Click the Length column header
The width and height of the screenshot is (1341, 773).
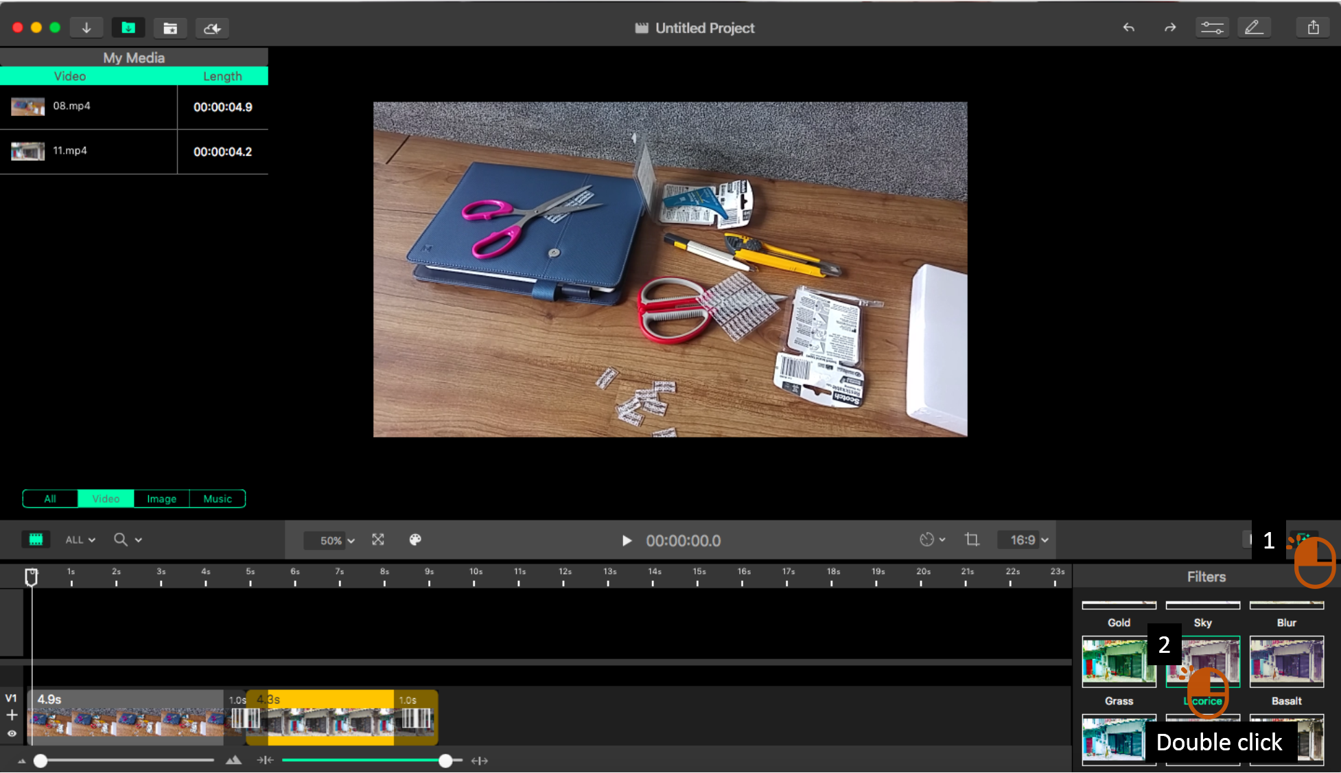tap(222, 76)
